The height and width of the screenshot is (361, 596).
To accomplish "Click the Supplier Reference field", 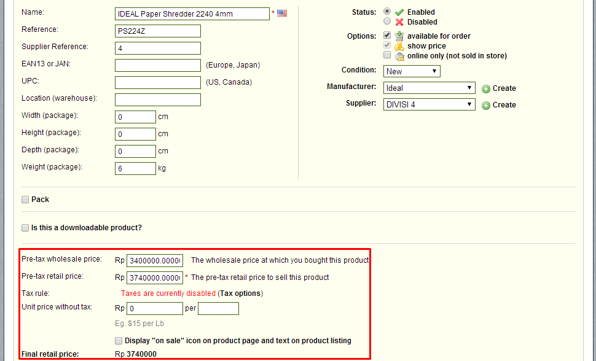I will click(158, 49).
